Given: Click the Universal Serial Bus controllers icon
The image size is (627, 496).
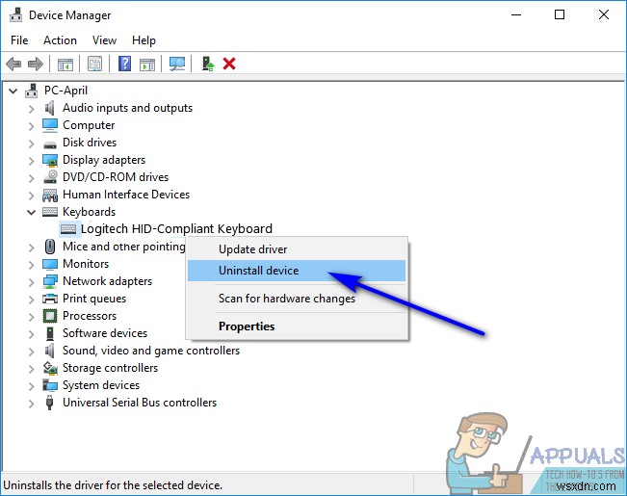Looking at the screenshot, I should (x=49, y=403).
